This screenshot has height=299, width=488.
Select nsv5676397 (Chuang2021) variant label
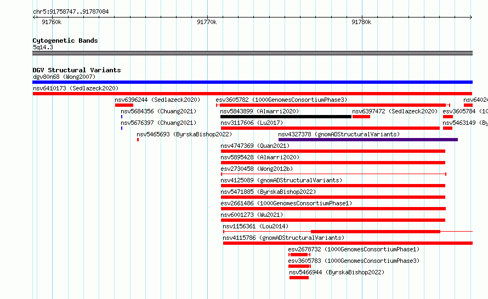pyautogui.click(x=158, y=123)
